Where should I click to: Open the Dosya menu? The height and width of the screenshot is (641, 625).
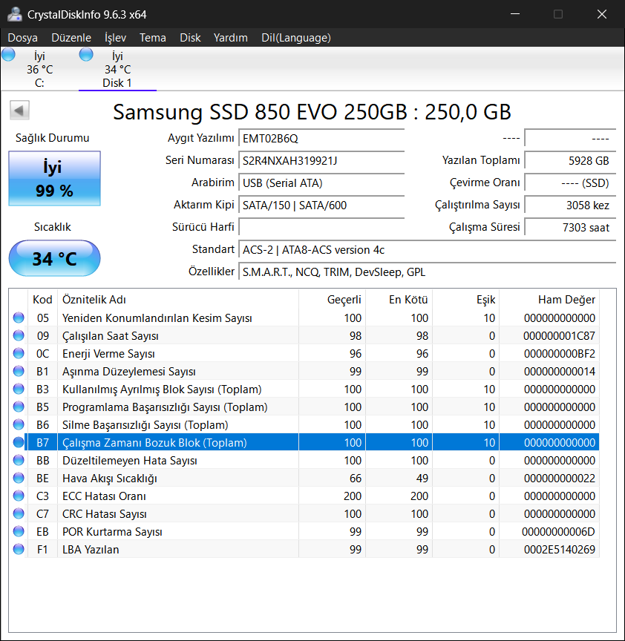22,38
